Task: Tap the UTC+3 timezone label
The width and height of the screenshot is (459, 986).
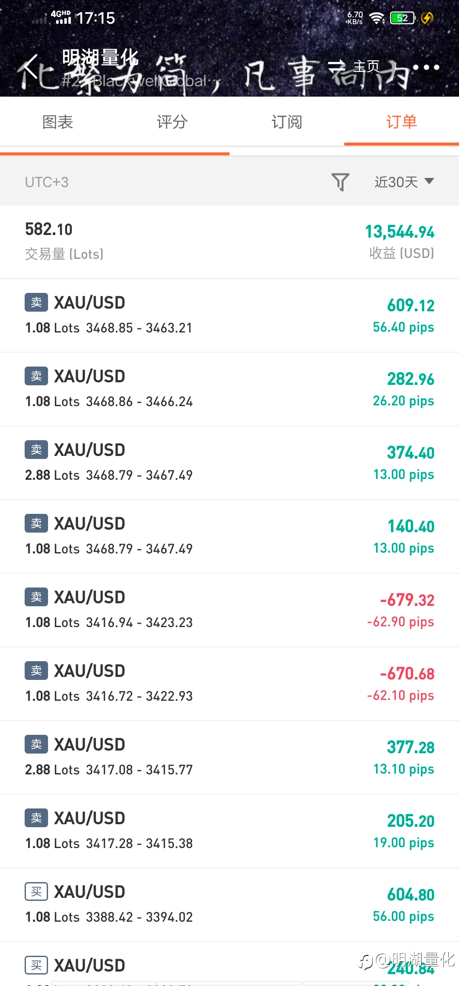Action: point(47,182)
